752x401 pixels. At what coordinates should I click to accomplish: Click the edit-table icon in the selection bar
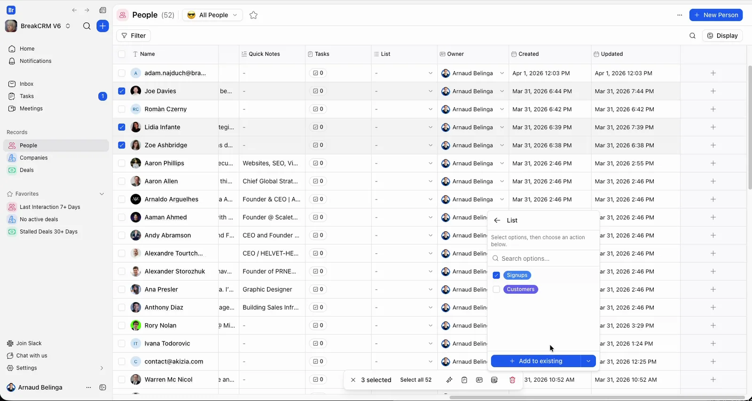pyautogui.click(x=494, y=380)
